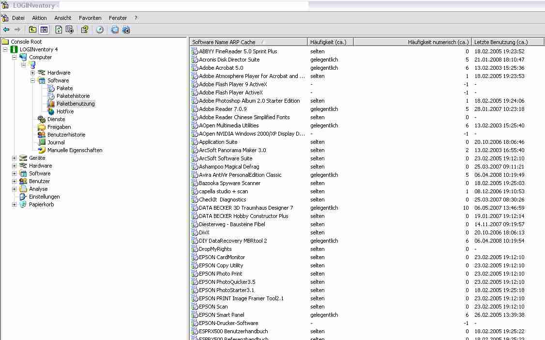The height and width of the screenshot is (340, 545).
Task: Collapse the LOGINventory 4 root node
Action: coord(5,49)
